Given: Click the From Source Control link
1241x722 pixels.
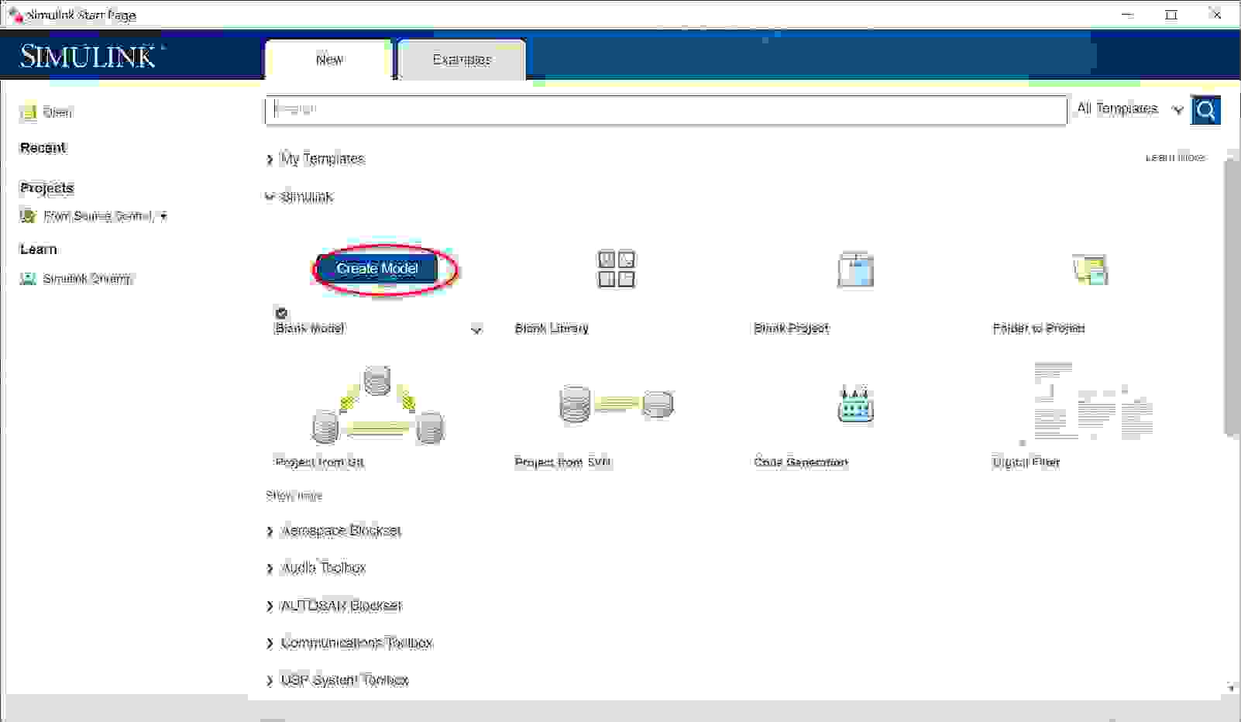Looking at the screenshot, I should point(98,216).
